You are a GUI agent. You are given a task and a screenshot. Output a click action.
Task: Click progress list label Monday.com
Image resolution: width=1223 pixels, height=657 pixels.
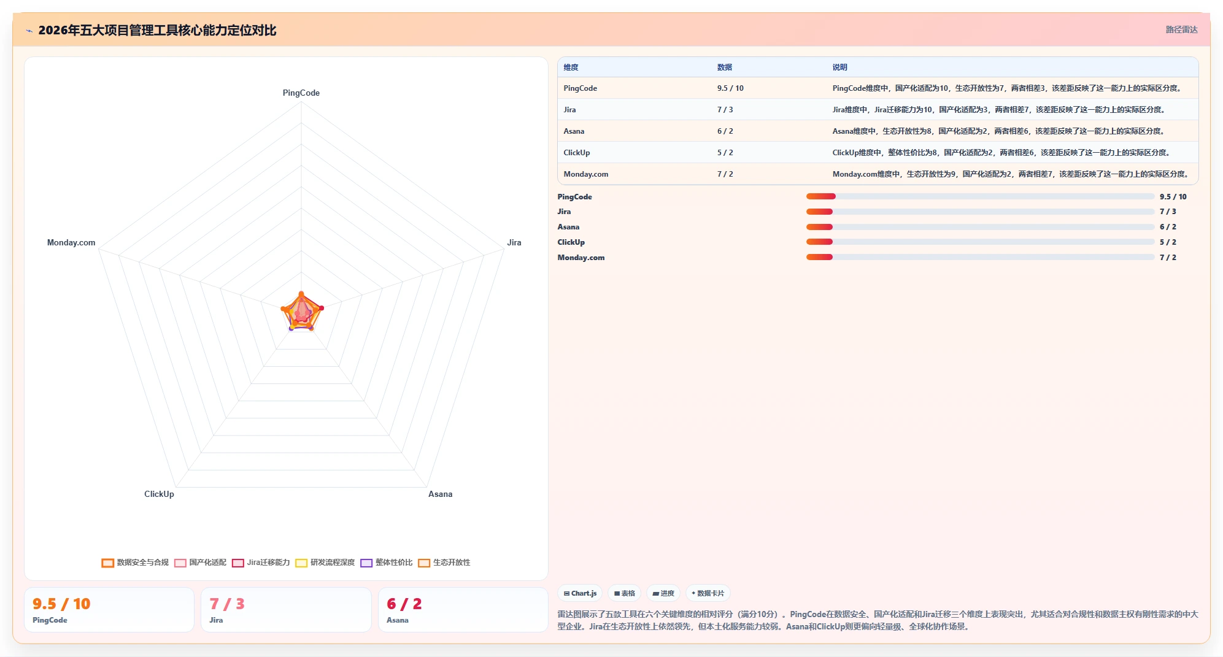click(x=581, y=258)
